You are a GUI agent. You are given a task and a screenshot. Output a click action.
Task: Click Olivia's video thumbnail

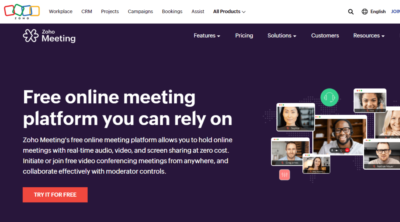370,101
